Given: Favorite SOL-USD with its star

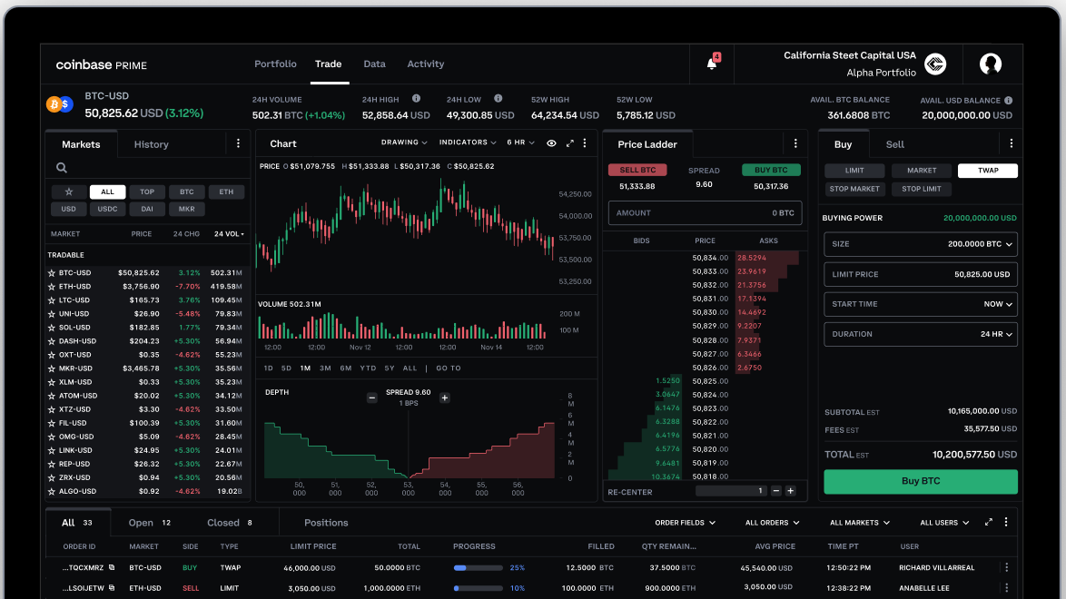Looking at the screenshot, I should [51, 327].
